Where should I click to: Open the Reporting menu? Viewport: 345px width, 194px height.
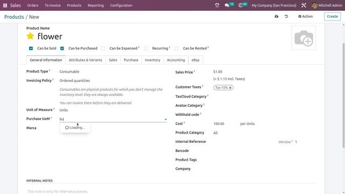point(95,5)
